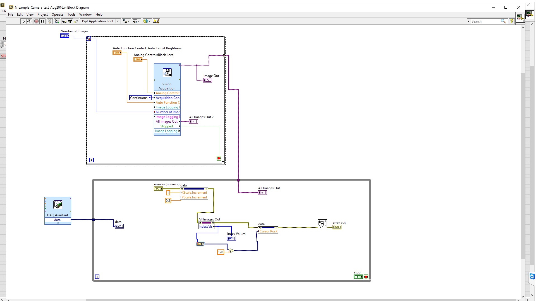
Task: Toggle the For Loop conditional stop terminal
Action: click(219, 158)
